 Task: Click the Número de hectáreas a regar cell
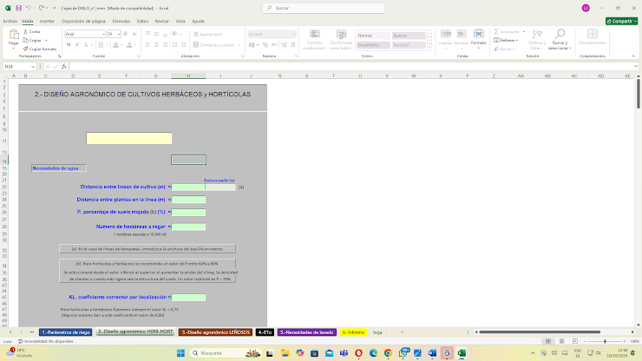[189, 227]
